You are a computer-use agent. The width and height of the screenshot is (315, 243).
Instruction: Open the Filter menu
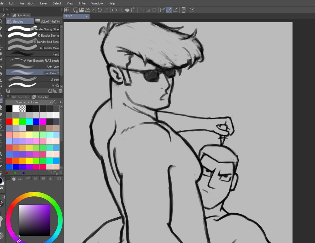pos(82,3)
